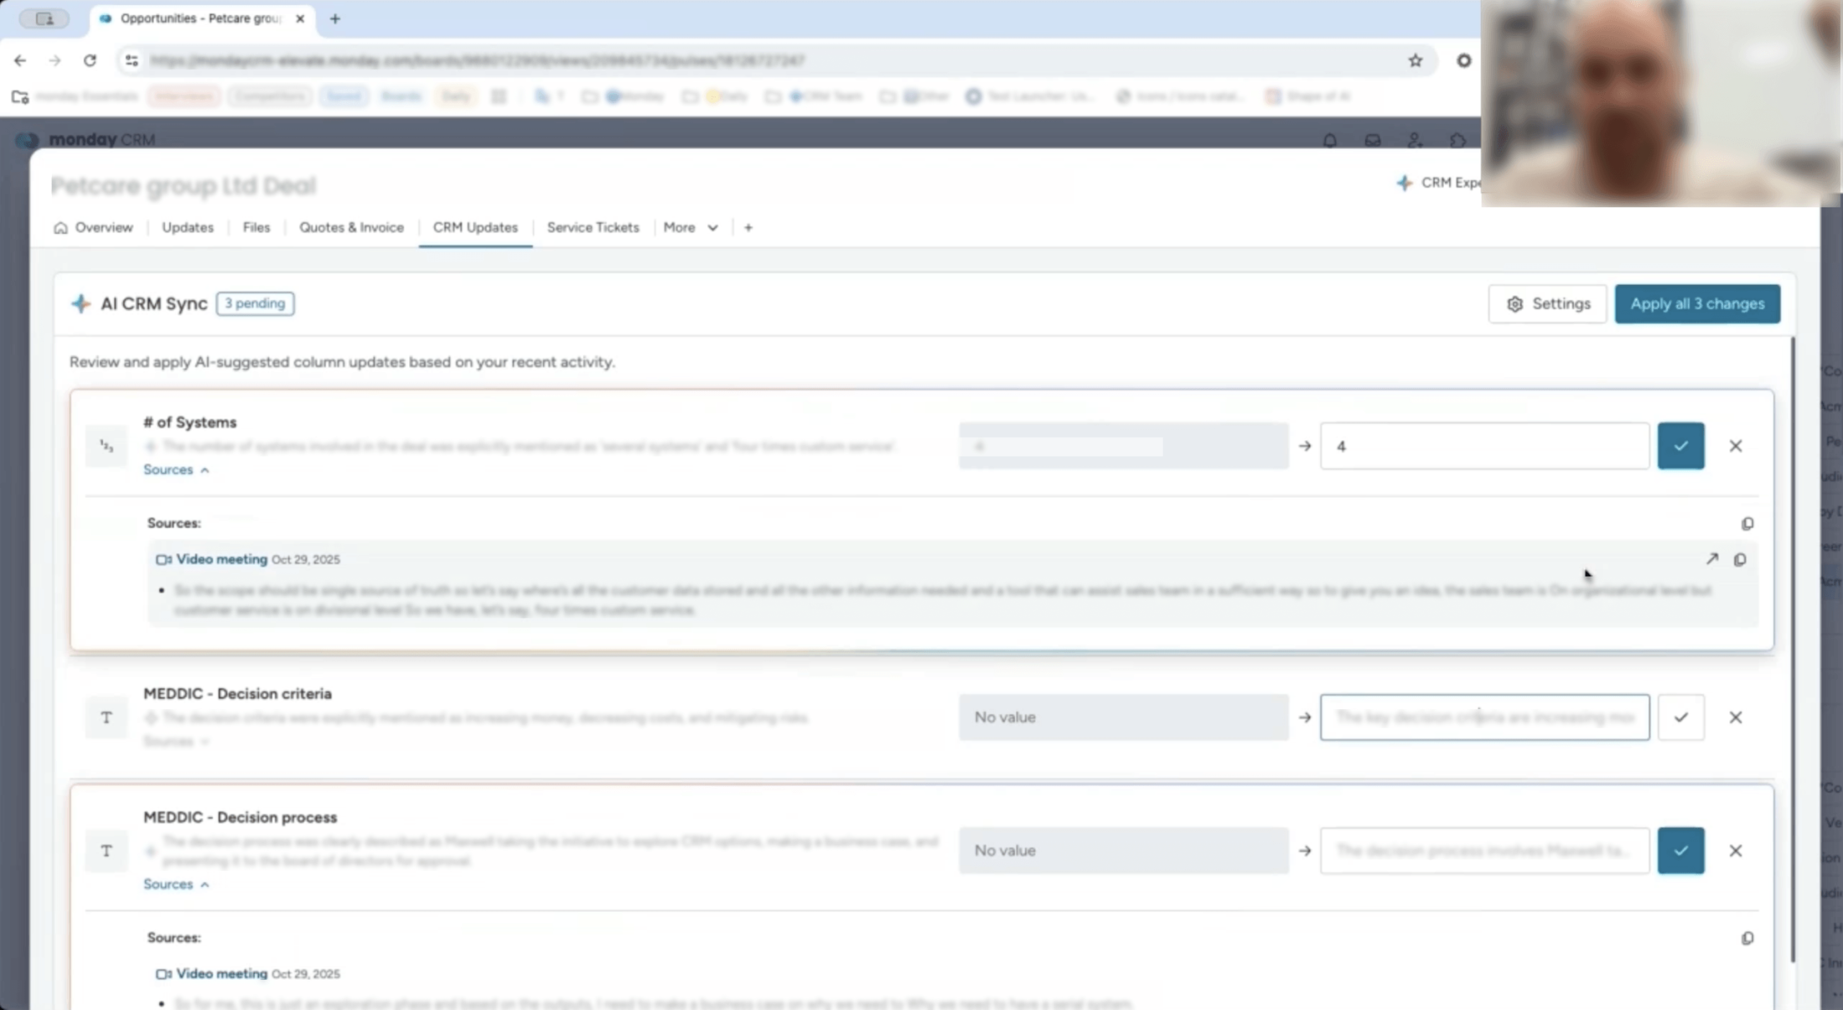
Task: Close the Opportunities browser tab
Action: pos(300,19)
